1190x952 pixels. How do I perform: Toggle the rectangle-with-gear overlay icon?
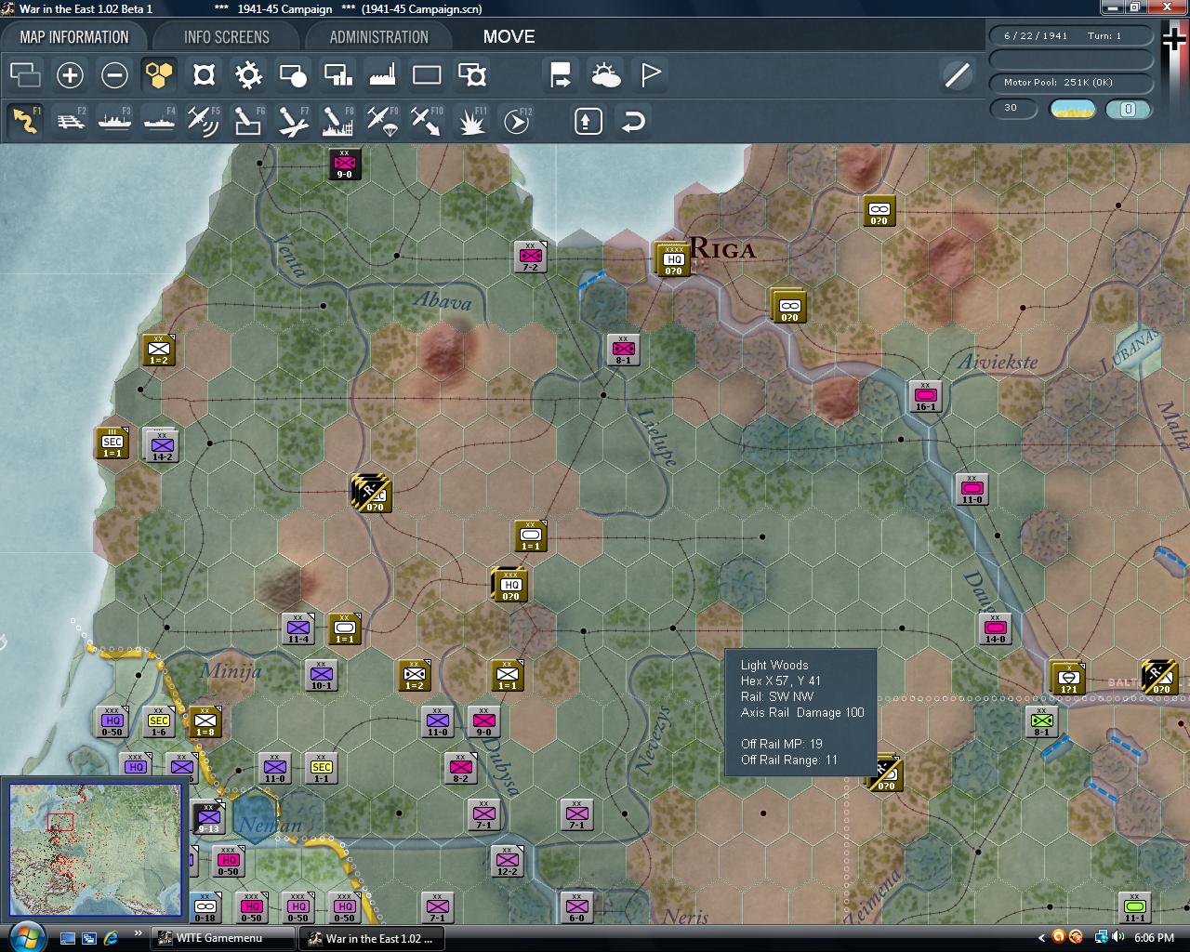pyautogui.click(x=471, y=75)
